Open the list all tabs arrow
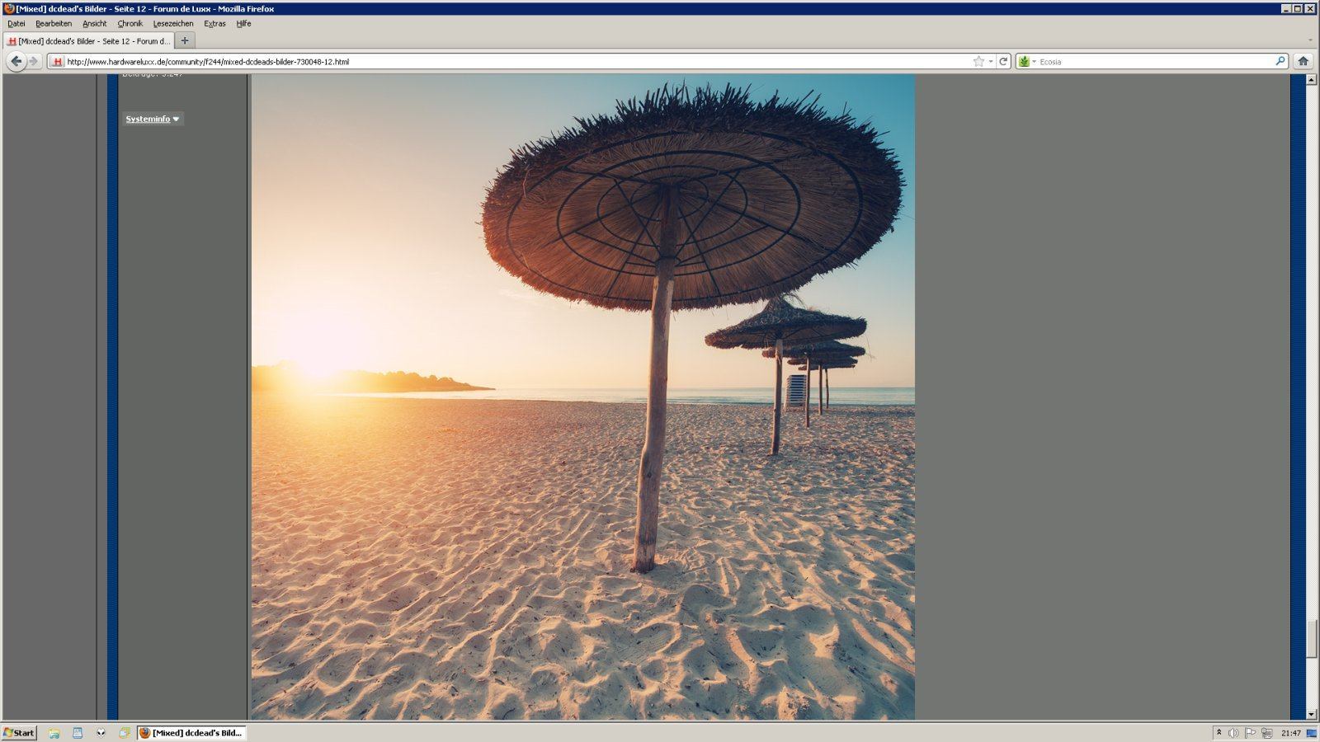 pyautogui.click(x=1310, y=40)
